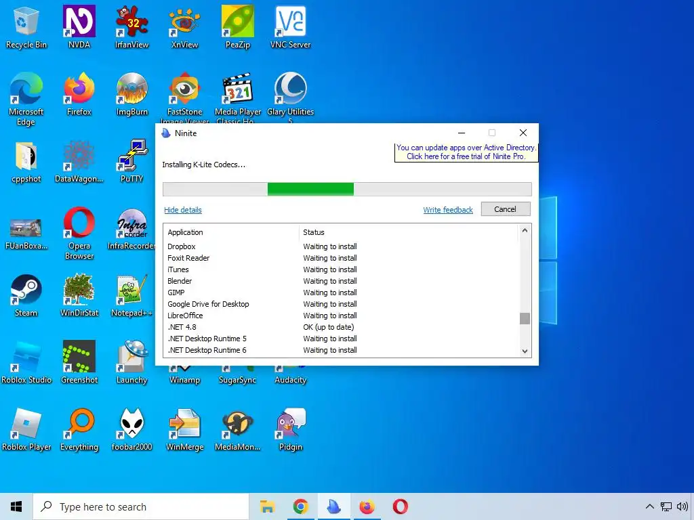Screen dimensions: 694x520
Task: Click the FastStone Image Viewer desktop icon
Action: [x=184, y=97]
